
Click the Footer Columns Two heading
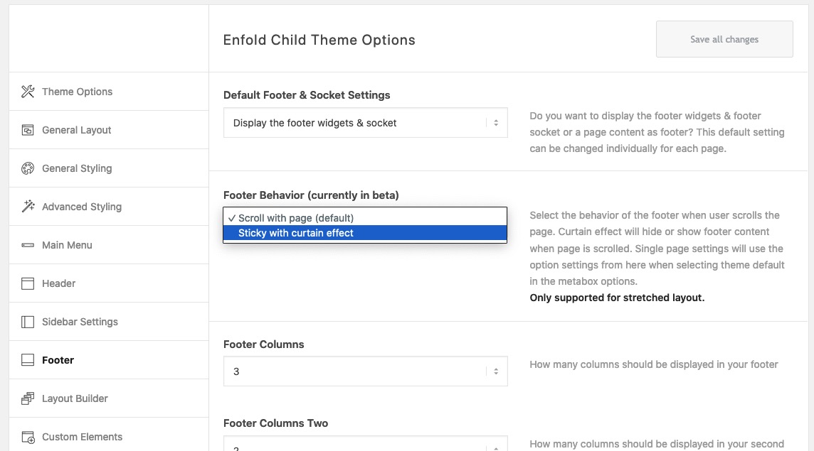(x=275, y=423)
